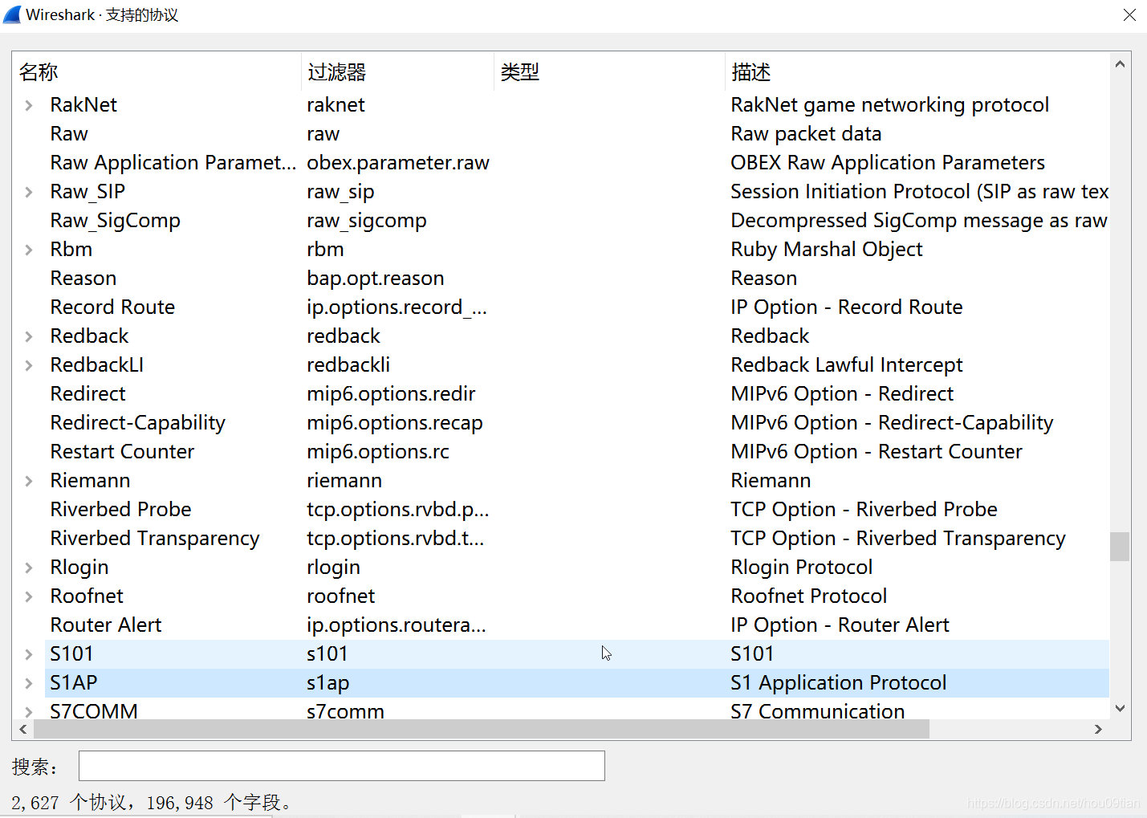Click the filter cell s1ap
1147x818 pixels.
click(x=328, y=683)
